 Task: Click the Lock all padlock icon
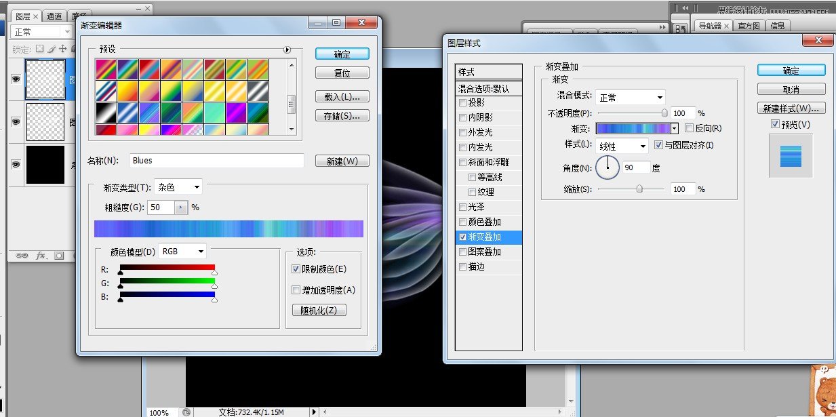click(x=73, y=49)
